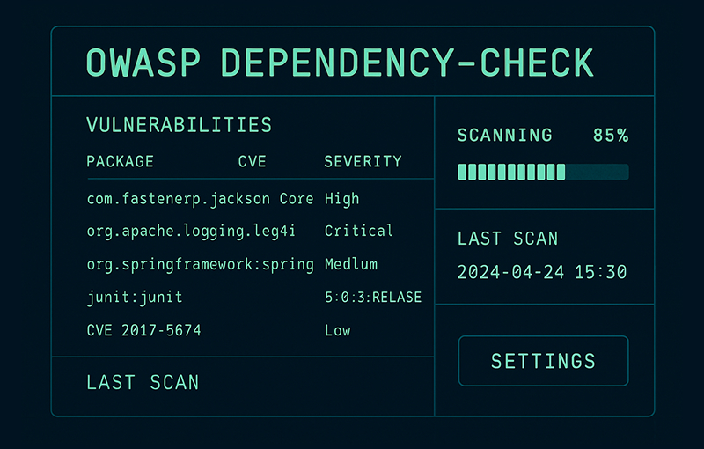Screen dimensions: 704x449
Task: Click the High severity label
Action: (x=341, y=199)
